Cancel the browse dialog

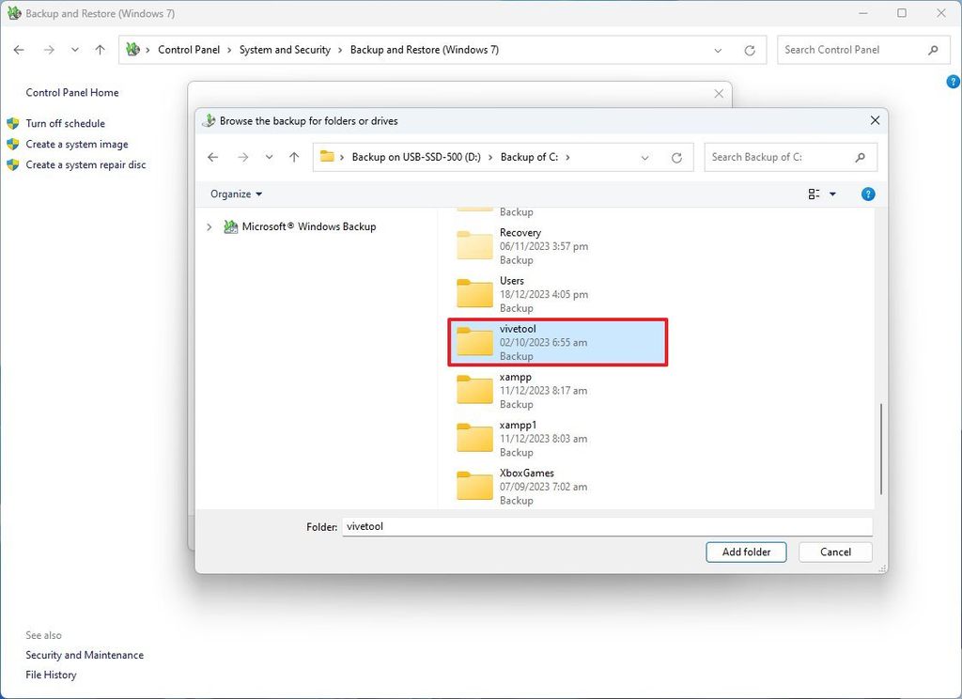click(x=834, y=552)
